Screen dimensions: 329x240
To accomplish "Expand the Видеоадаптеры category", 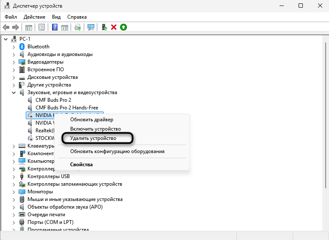I will point(14,62).
